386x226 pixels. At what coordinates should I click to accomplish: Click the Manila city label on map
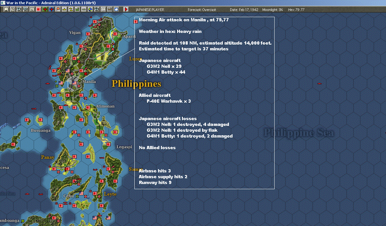coord(89,82)
